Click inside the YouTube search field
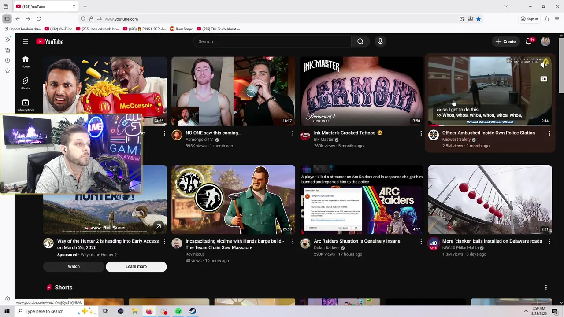564x317 pixels. coord(272,41)
